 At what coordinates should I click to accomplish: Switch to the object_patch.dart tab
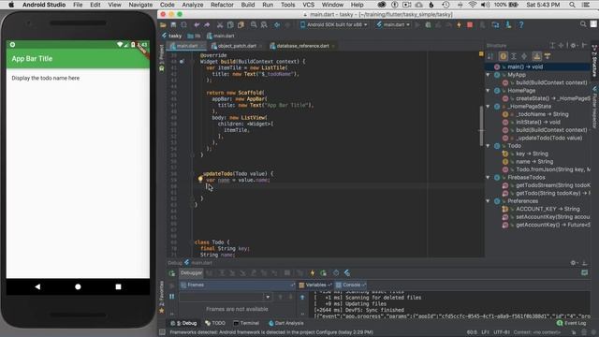coord(237,46)
